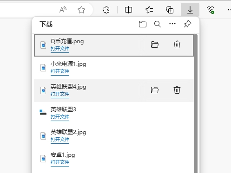Open the Collections icon
The image size is (231, 173).
170,10
